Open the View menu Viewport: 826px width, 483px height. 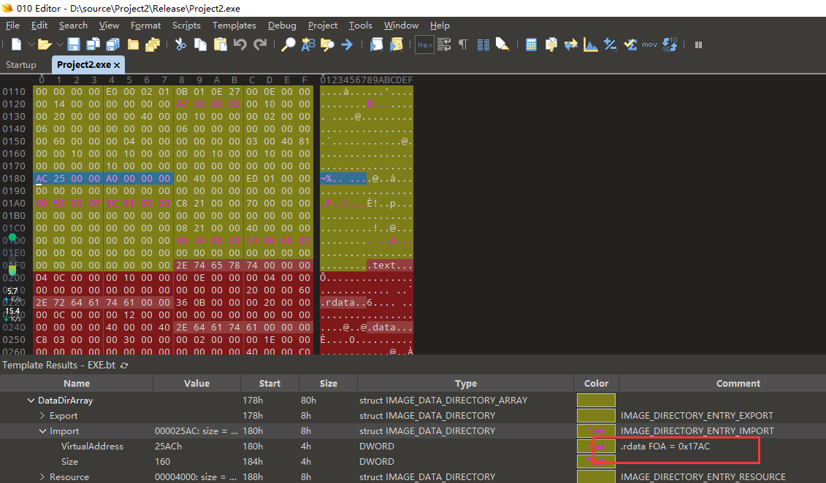[x=109, y=26]
